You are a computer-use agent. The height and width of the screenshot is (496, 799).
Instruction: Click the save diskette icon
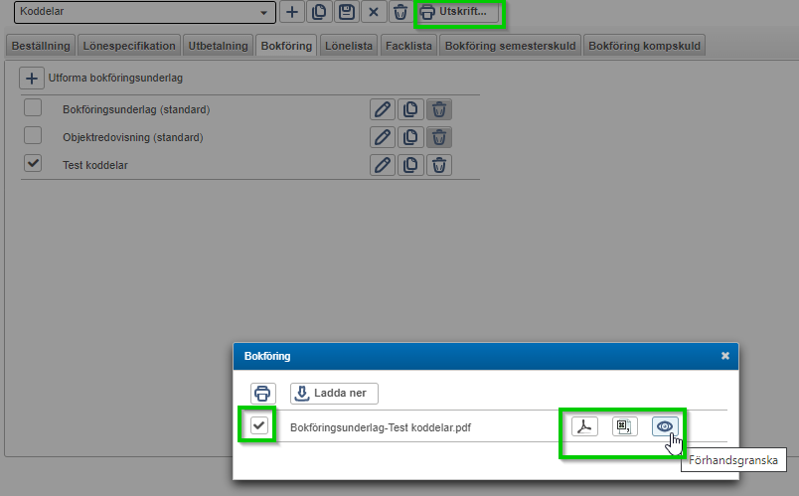[x=347, y=12]
